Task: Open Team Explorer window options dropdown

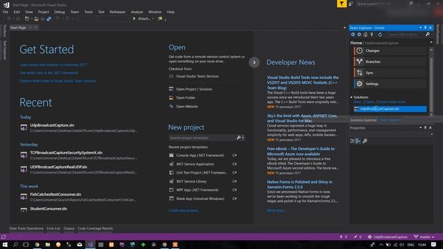Action: coord(420,28)
